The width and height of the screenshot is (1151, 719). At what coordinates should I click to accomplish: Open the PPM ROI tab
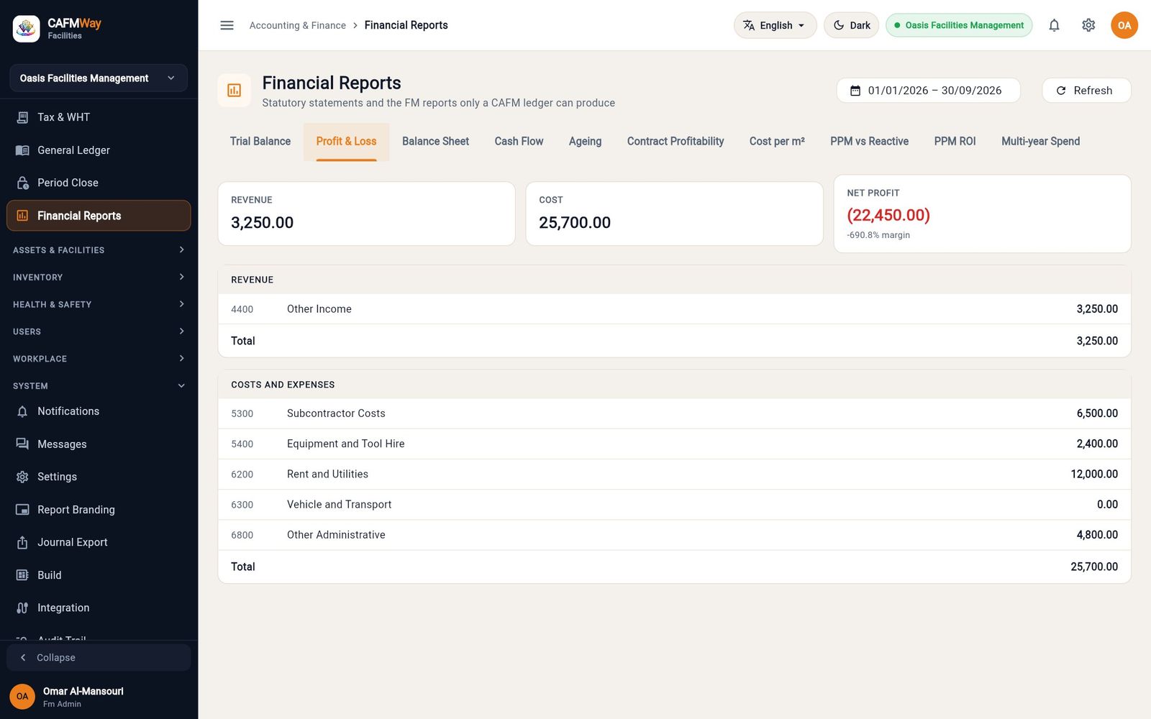coord(955,142)
